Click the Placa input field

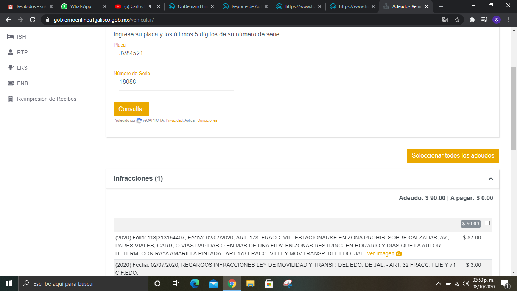(176, 53)
